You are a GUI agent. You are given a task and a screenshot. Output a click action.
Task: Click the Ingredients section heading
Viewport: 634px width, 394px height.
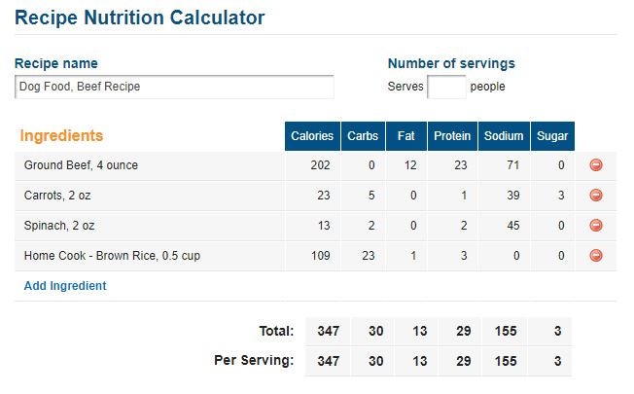click(x=62, y=136)
